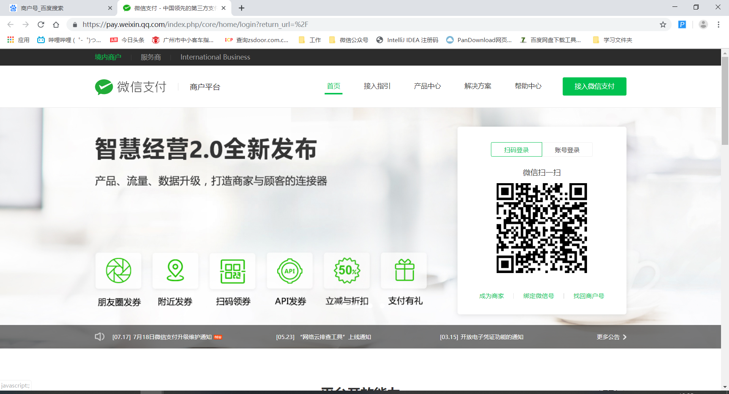The image size is (729, 394).
Task: Close the 微信支付 tab
Action: point(224,8)
